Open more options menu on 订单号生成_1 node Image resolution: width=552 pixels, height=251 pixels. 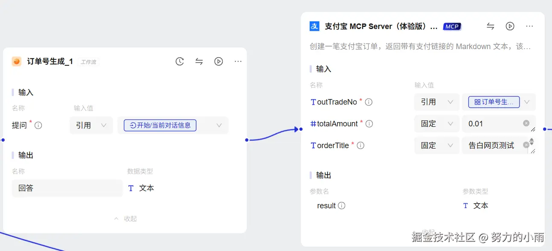pyautogui.click(x=238, y=61)
